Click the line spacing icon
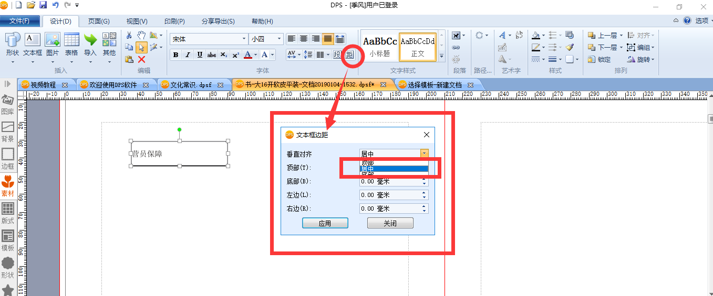Viewport: 713px width, 296px height. [308, 54]
